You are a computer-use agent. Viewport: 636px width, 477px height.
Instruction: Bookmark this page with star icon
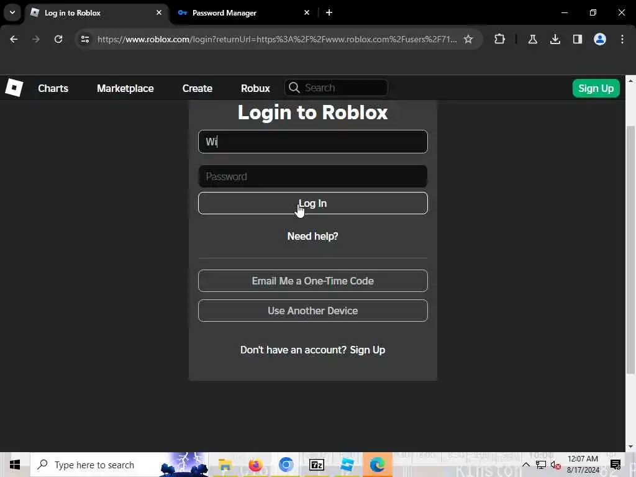[468, 39]
